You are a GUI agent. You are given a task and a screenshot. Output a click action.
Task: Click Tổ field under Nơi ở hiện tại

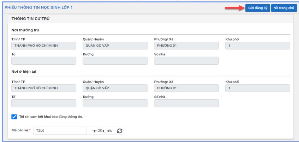pyautogui.click(x=44, y=103)
